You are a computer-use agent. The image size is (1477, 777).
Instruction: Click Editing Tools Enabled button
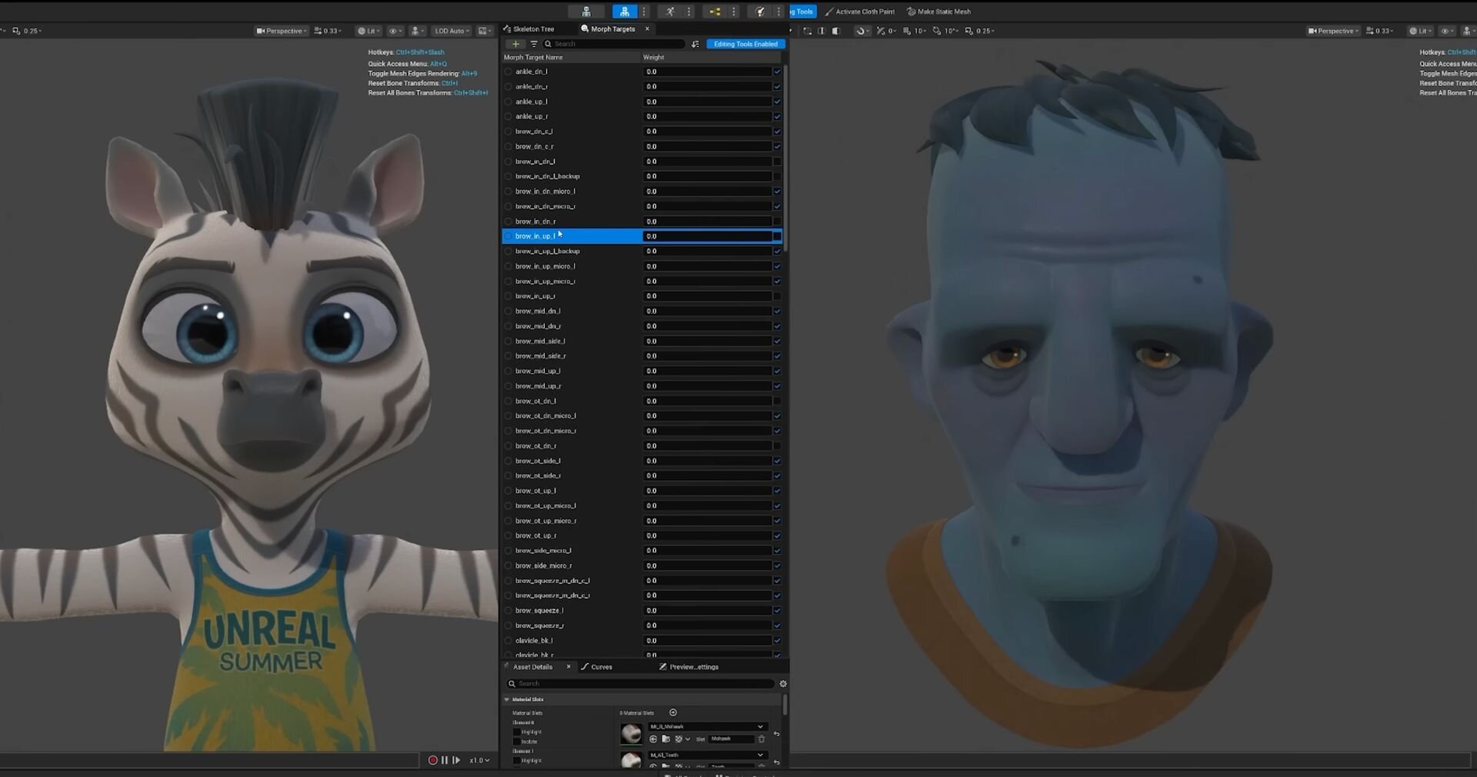point(745,44)
